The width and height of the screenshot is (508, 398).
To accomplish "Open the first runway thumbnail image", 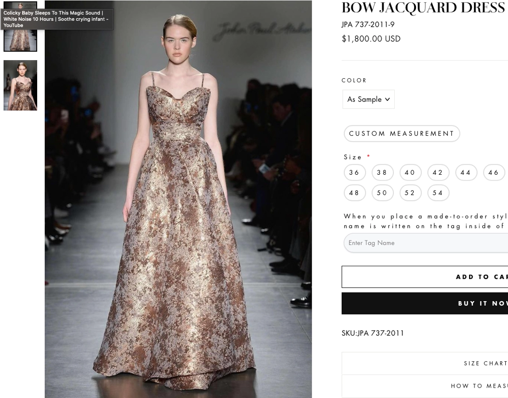I will point(20,27).
